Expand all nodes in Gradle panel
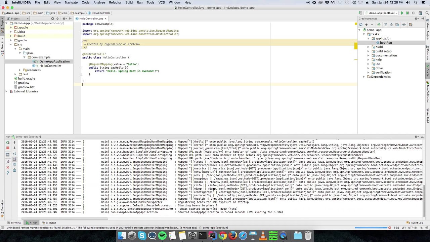Image resolution: width=430 pixels, height=242 pixels. tap(386, 25)
